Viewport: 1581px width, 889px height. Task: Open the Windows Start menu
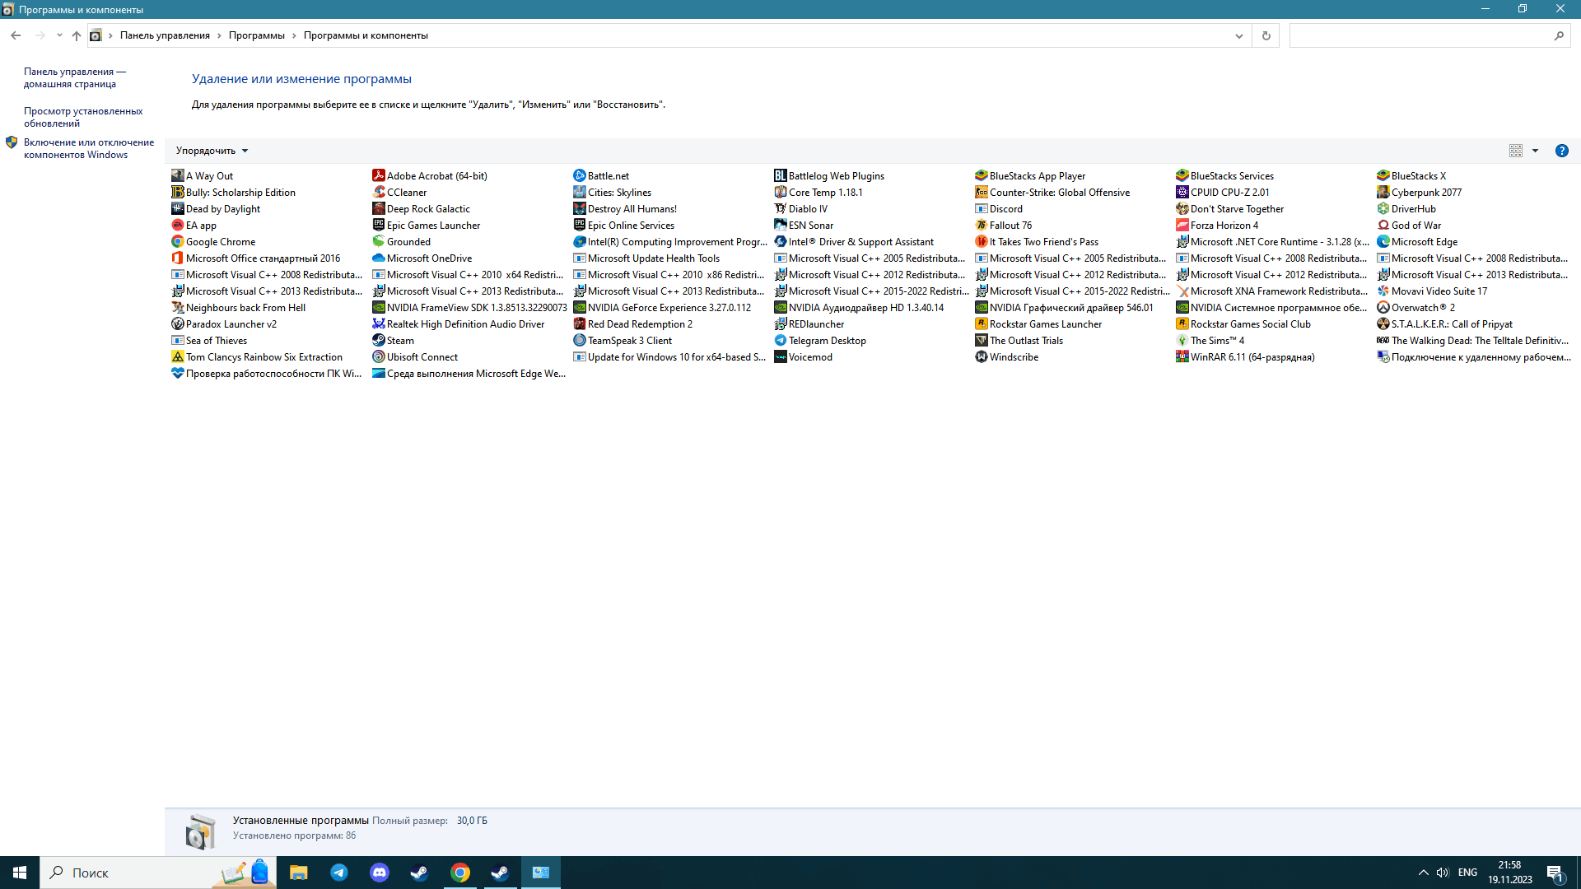(20, 873)
